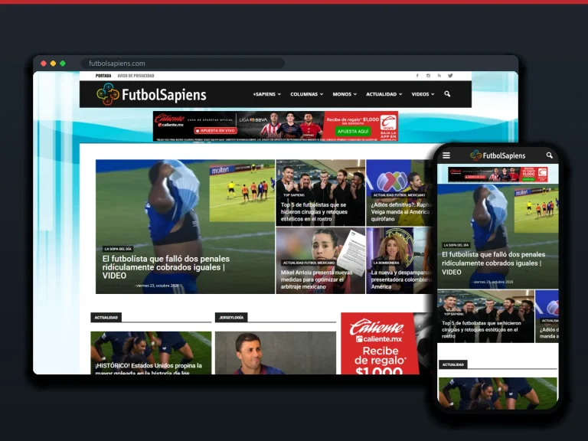Open the LA BOMBONERA presentadora colombiana article
Image resolution: width=588 pixels, height=441 pixels.
pos(399,261)
